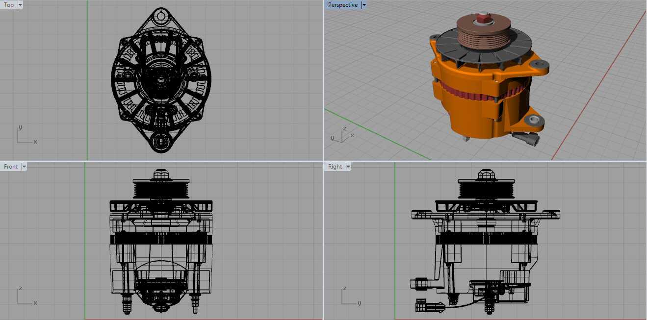Select the Top viewport title label

point(9,5)
